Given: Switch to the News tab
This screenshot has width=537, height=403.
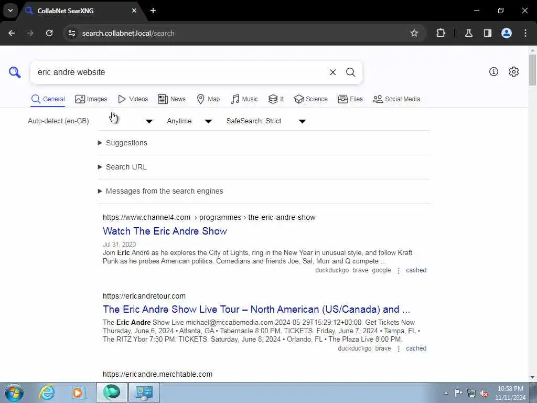Looking at the screenshot, I should click(x=172, y=99).
